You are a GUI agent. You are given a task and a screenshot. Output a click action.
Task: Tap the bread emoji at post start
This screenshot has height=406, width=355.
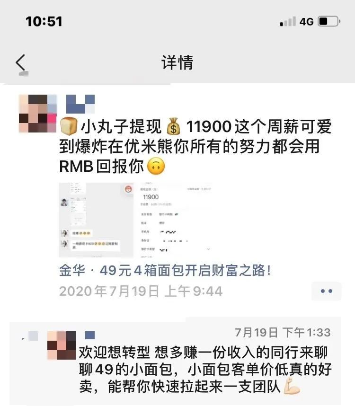(x=69, y=127)
